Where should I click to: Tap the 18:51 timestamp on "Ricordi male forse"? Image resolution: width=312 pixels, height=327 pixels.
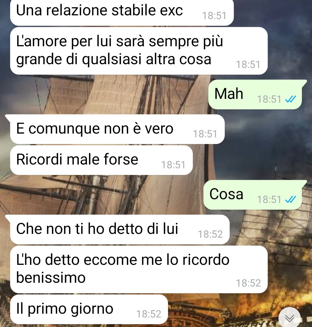[x=173, y=165]
